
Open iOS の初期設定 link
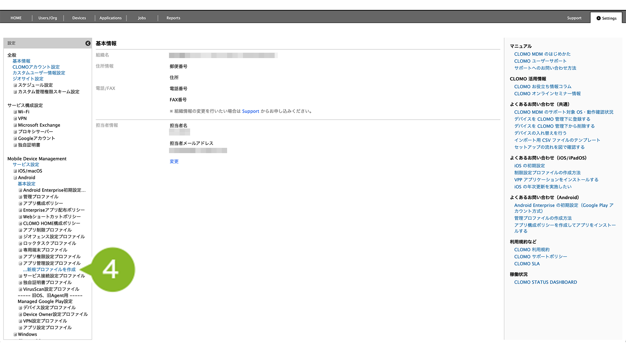click(530, 166)
